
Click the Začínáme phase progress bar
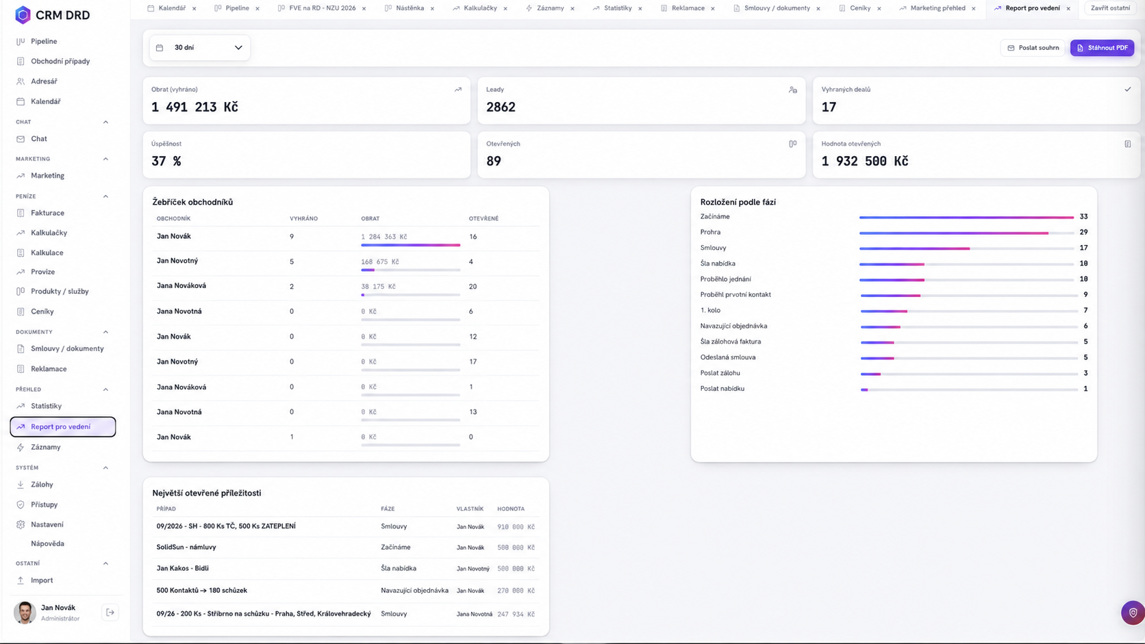coord(966,217)
